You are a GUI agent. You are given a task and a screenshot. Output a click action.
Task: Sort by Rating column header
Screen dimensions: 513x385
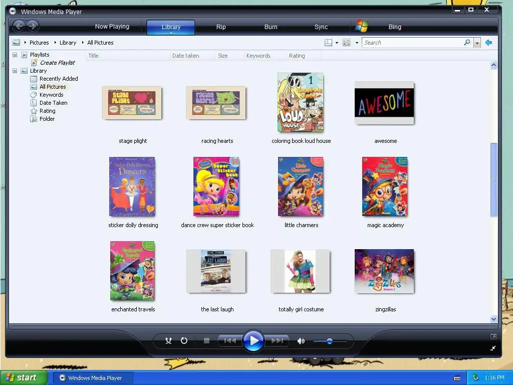(x=304, y=56)
